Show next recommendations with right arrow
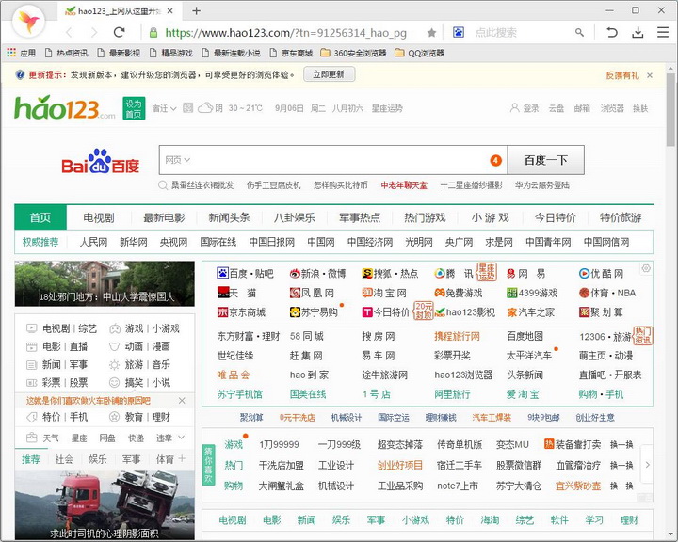Screen dimensions: 678x542 click(x=647, y=465)
